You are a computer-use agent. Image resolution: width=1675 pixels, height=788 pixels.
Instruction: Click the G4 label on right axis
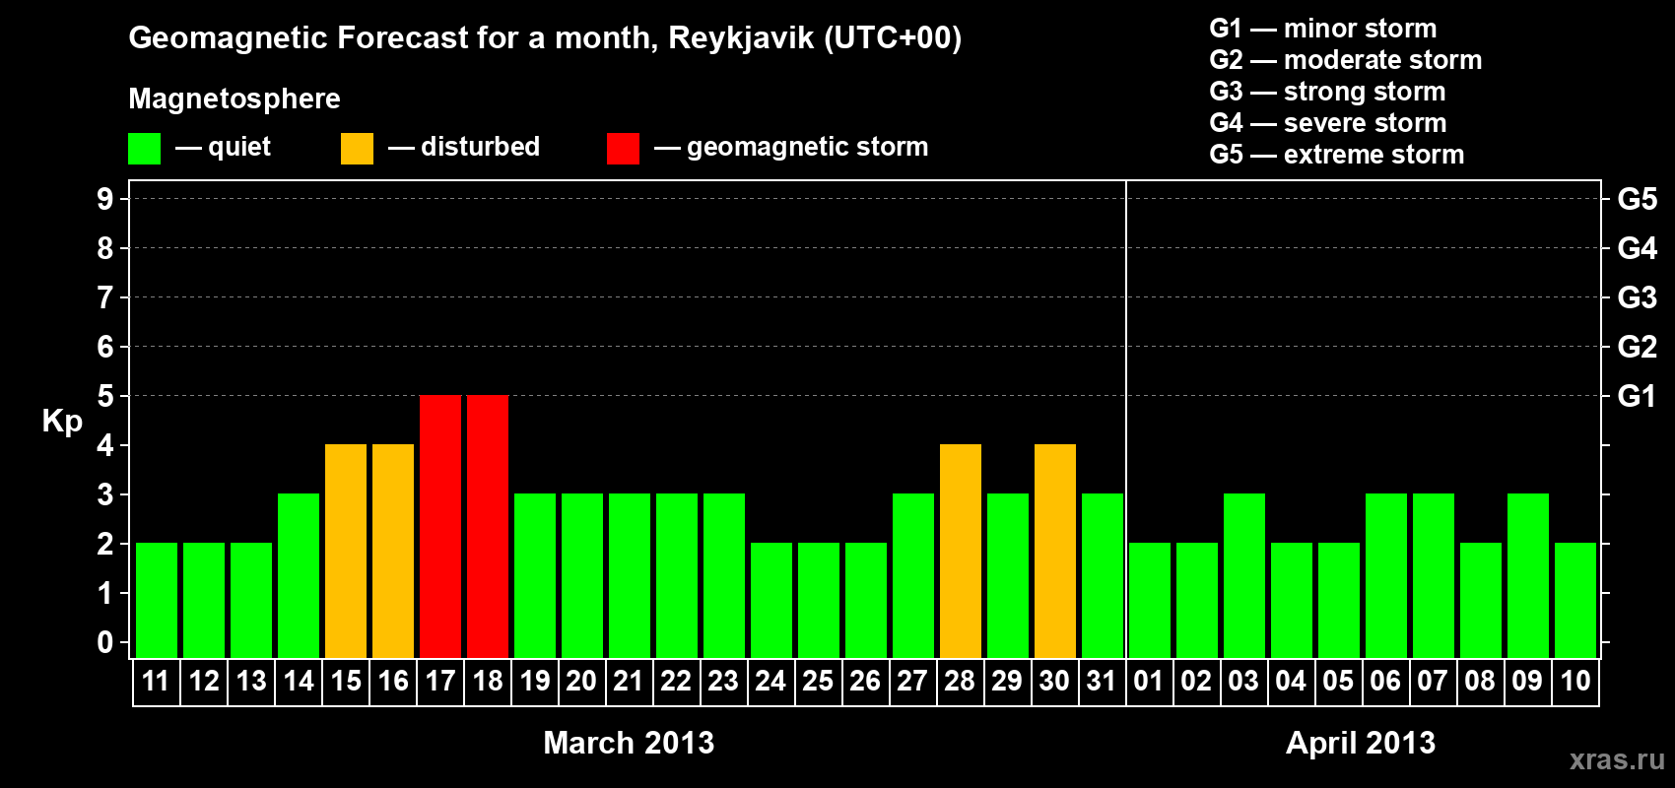tap(1638, 248)
